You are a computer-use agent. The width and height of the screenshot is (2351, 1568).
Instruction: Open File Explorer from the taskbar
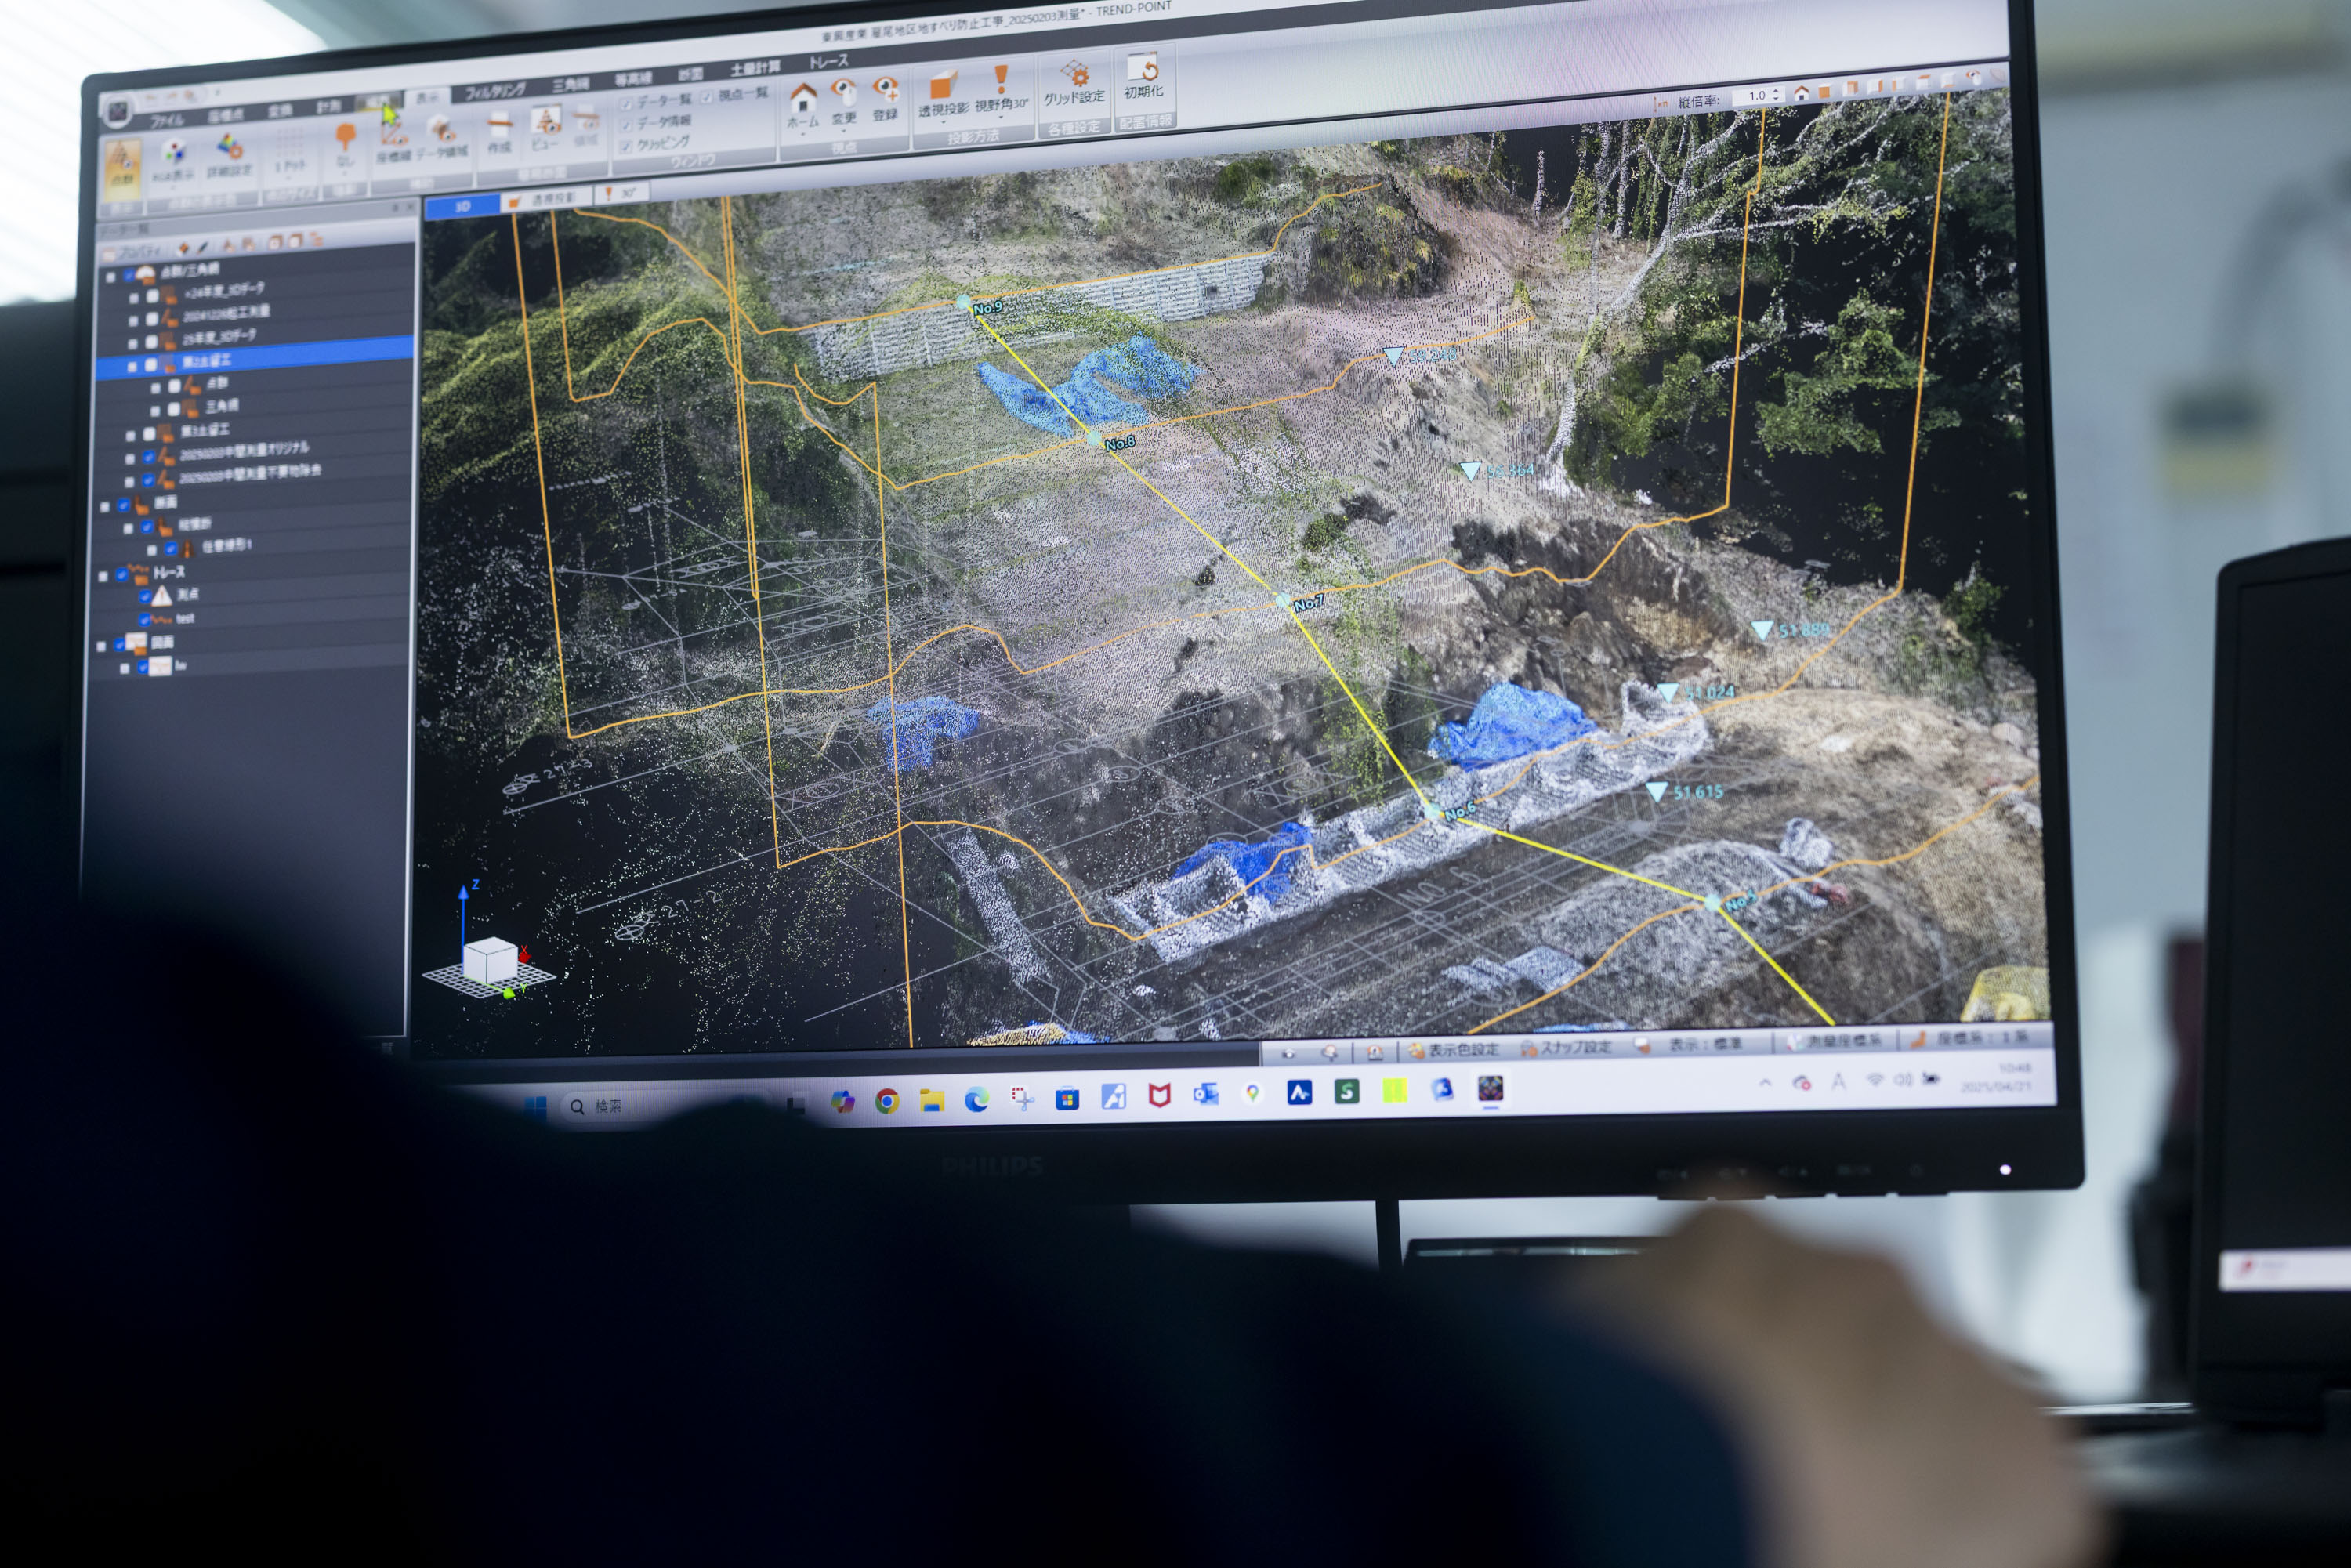point(932,1101)
